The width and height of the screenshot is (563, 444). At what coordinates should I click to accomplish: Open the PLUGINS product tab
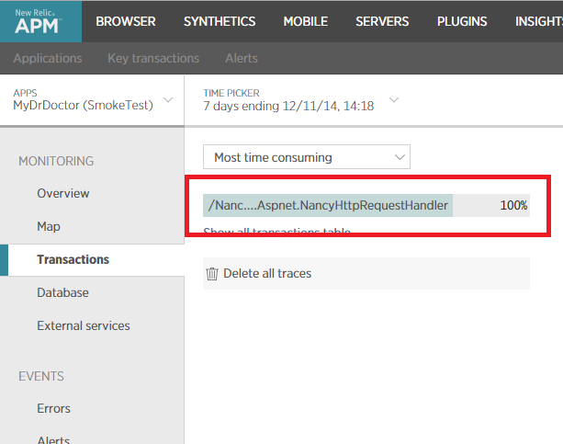tap(462, 21)
